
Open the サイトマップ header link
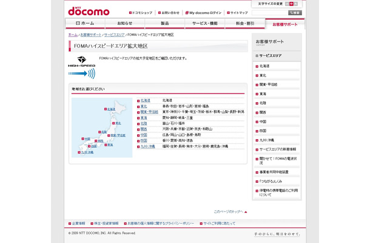point(237,13)
